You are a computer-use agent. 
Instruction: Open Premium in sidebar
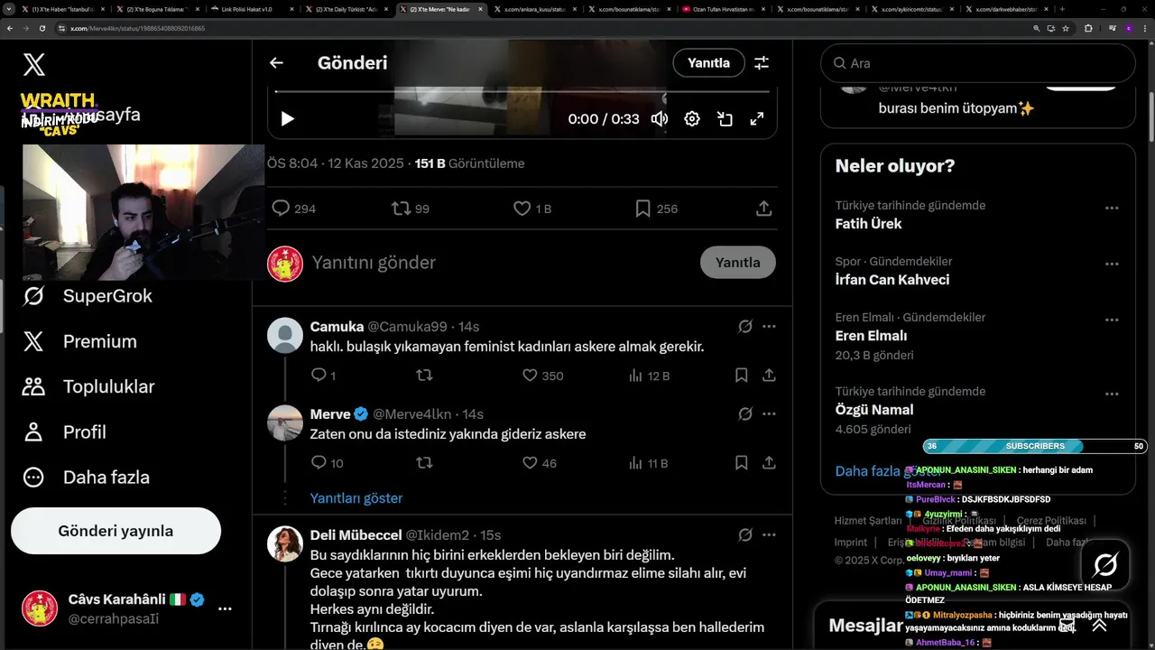tap(80, 341)
